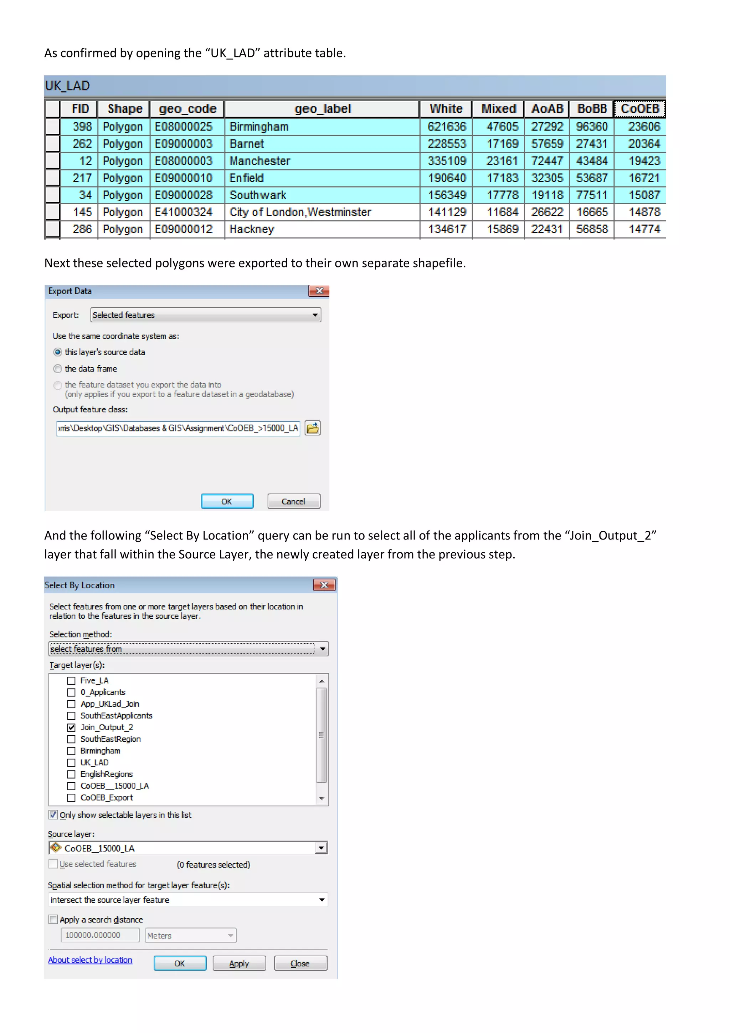Click the CoOEB_15000_LA source layer icon
The image size is (730, 1033).
point(56,848)
